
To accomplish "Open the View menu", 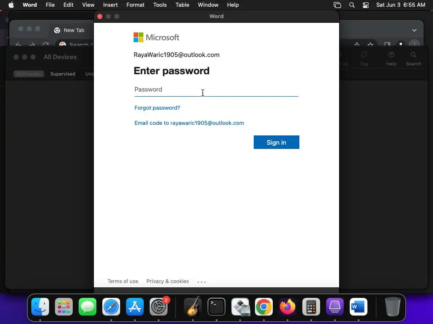I will pyautogui.click(x=88, y=5).
